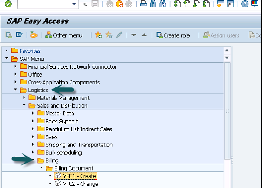
Task: Click the Add to Favorites star icon
Action: pyautogui.click(x=98, y=35)
